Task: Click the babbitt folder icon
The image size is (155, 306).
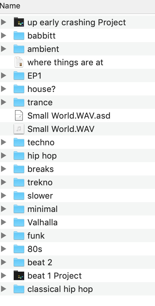Action: [x=19, y=36]
